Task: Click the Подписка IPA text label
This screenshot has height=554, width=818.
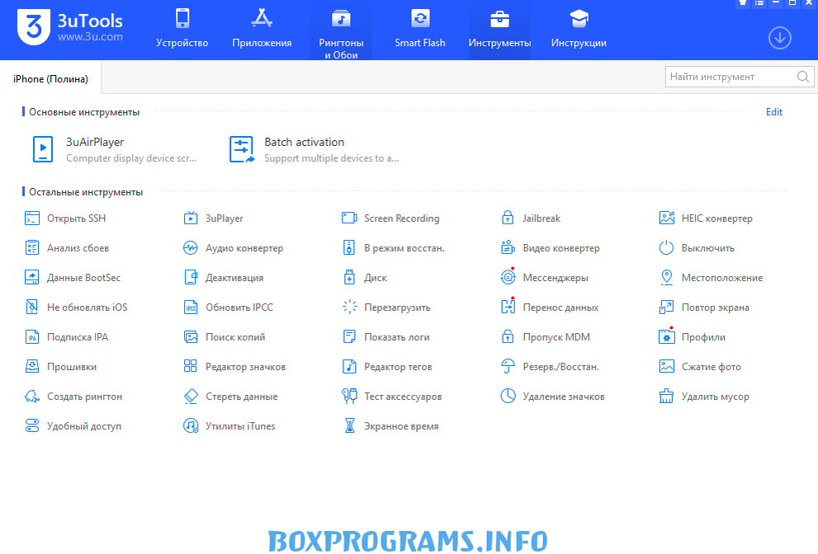Action: [x=78, y=337]
